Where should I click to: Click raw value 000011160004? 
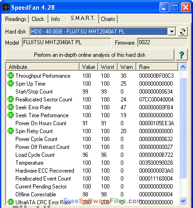(156, 178)
